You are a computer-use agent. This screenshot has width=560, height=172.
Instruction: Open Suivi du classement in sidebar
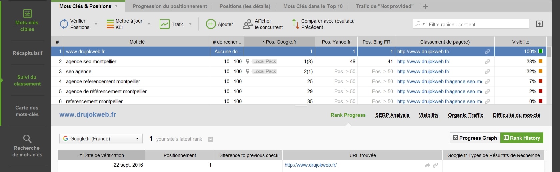click(x=27, y=81)
